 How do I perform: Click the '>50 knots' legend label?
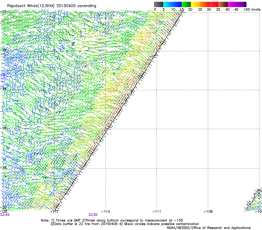[252, 9]
